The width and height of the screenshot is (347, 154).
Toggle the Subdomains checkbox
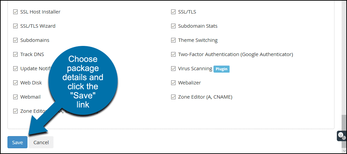pos(15,41)
